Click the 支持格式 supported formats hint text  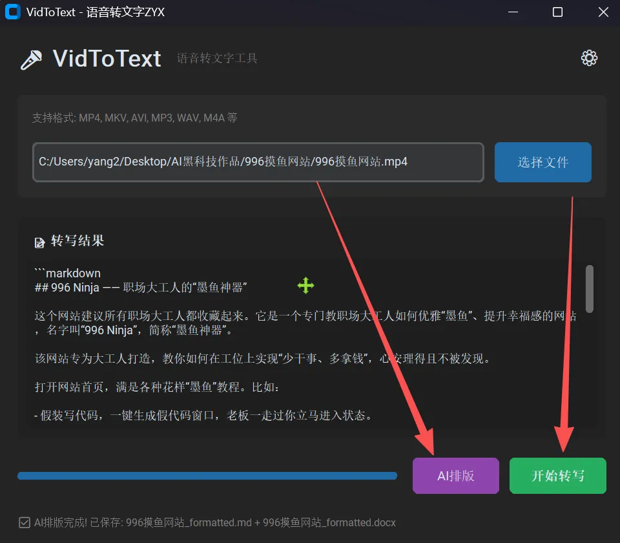(135, 118)
